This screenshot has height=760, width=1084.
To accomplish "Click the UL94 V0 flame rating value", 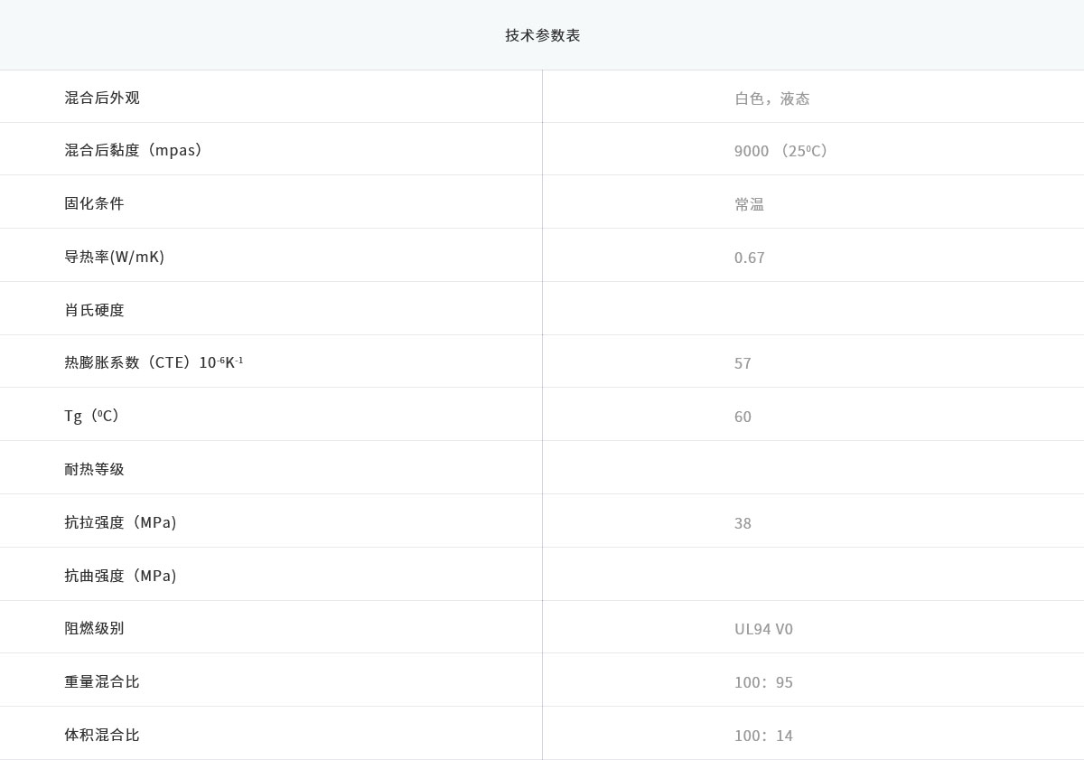I will (x=763, y=629).
